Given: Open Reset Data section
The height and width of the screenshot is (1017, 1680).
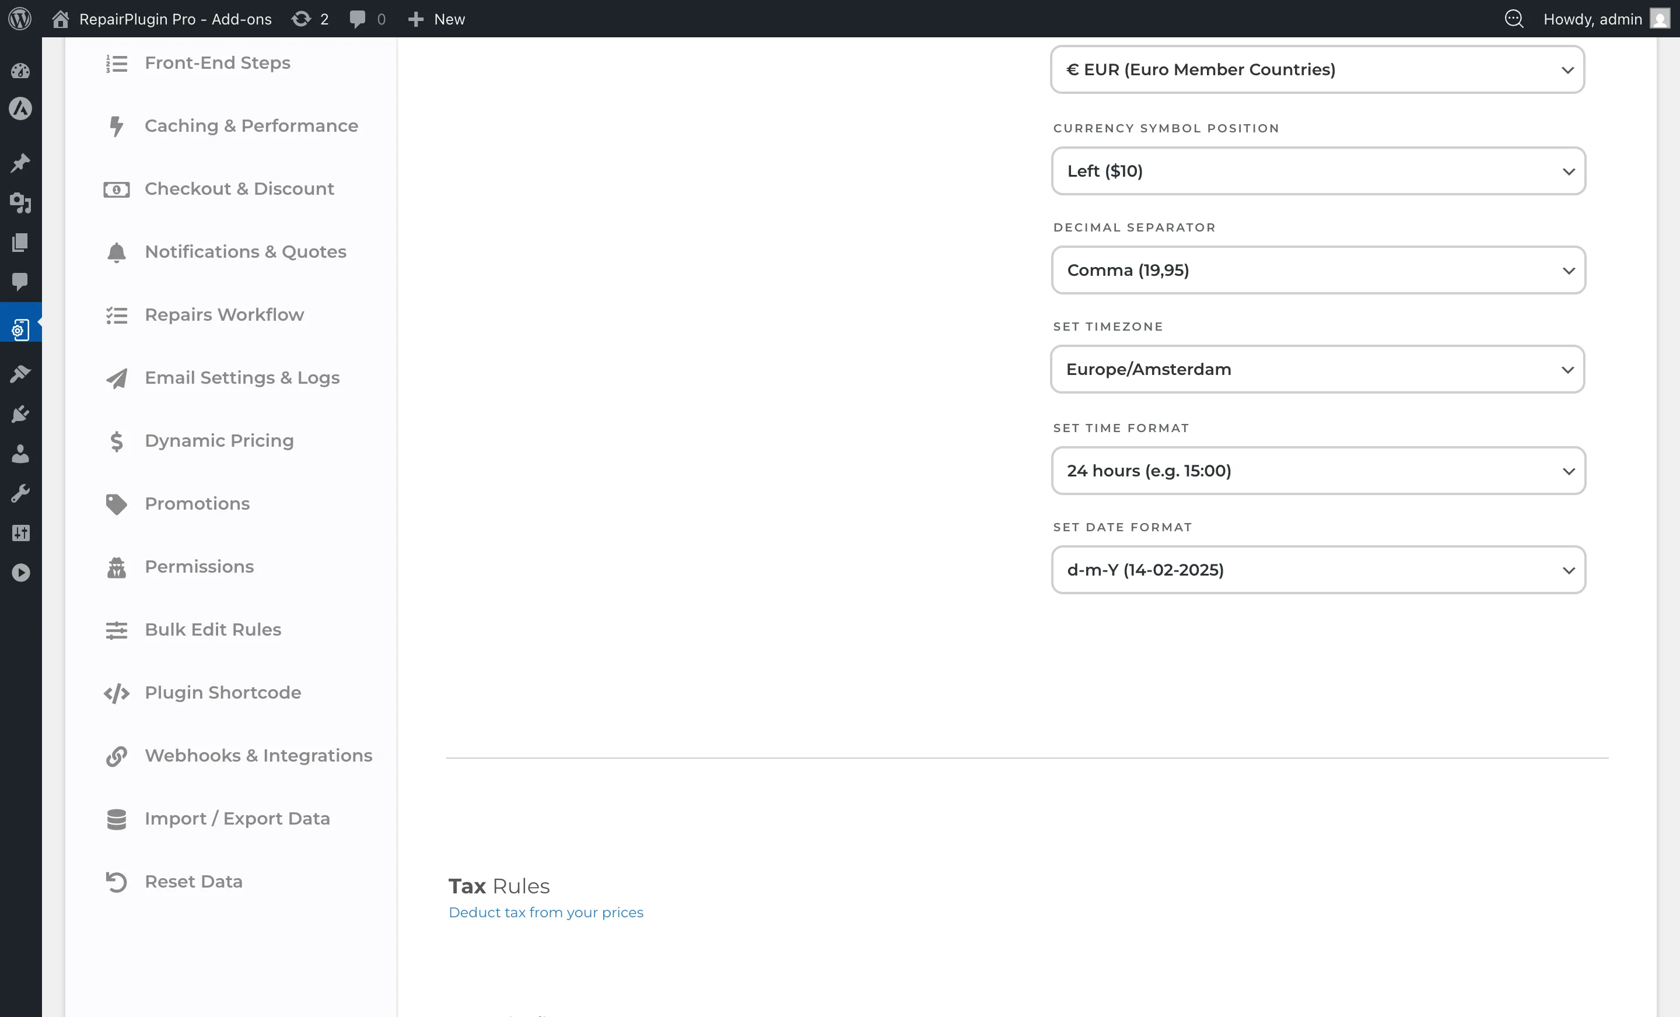Looking at the screenshot, I should click(194, 882).
